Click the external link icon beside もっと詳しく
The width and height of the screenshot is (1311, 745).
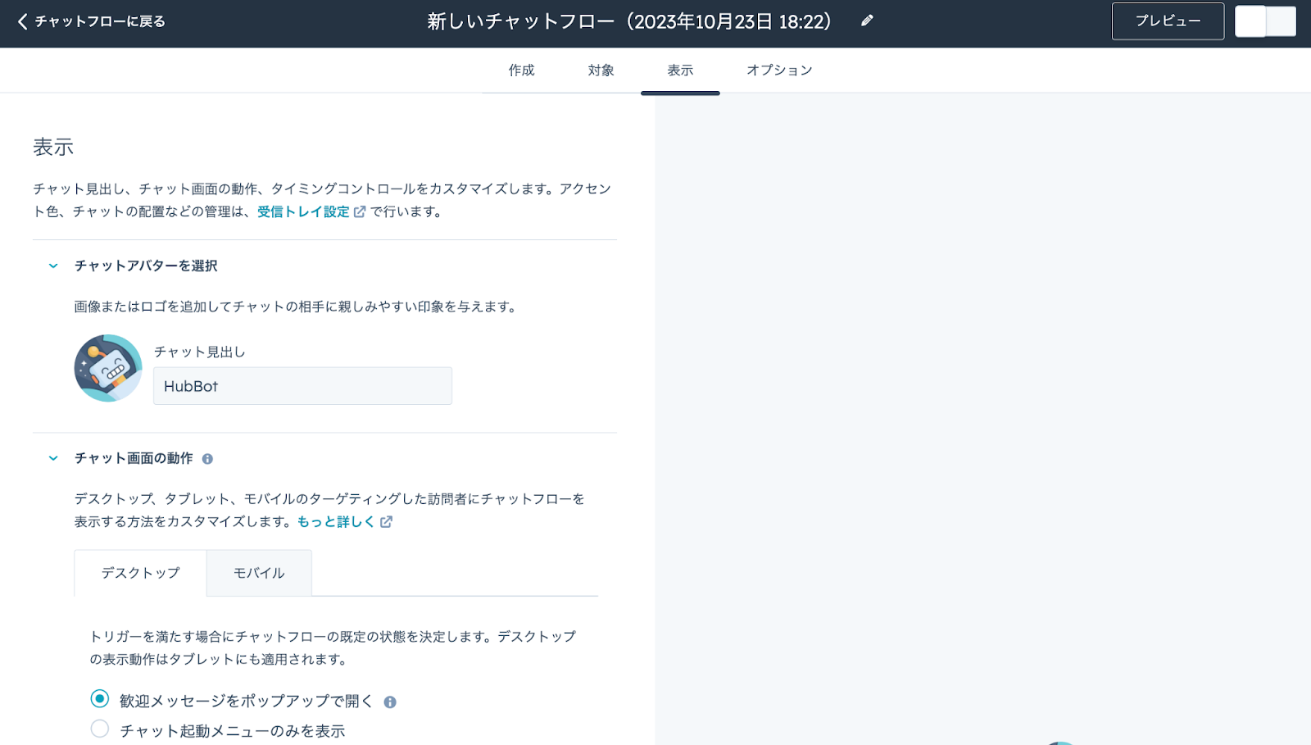pos(386,522)
